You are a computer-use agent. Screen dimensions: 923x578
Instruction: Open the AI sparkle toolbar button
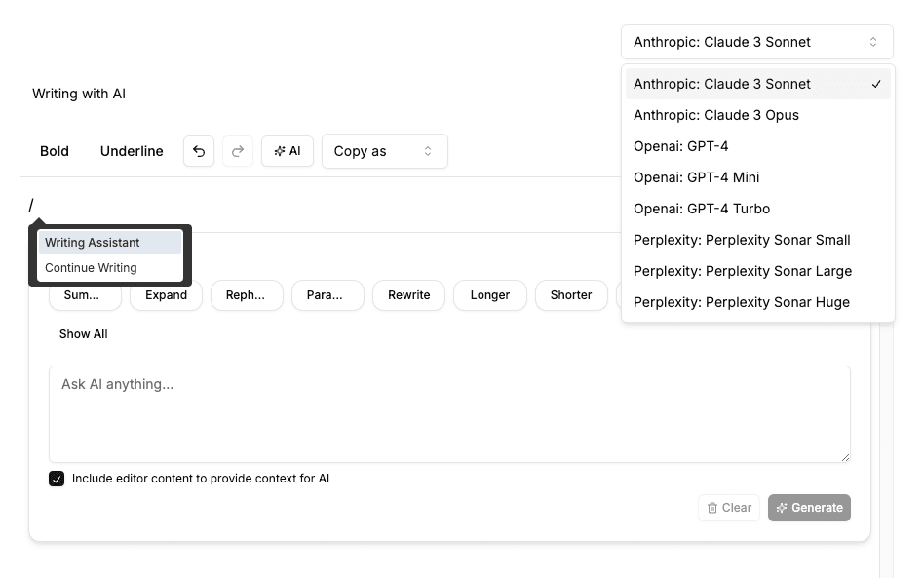coord(288,151)
